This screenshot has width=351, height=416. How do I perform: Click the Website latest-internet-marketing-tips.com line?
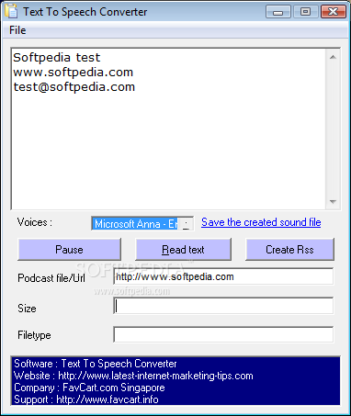click(x=133, y=376)
